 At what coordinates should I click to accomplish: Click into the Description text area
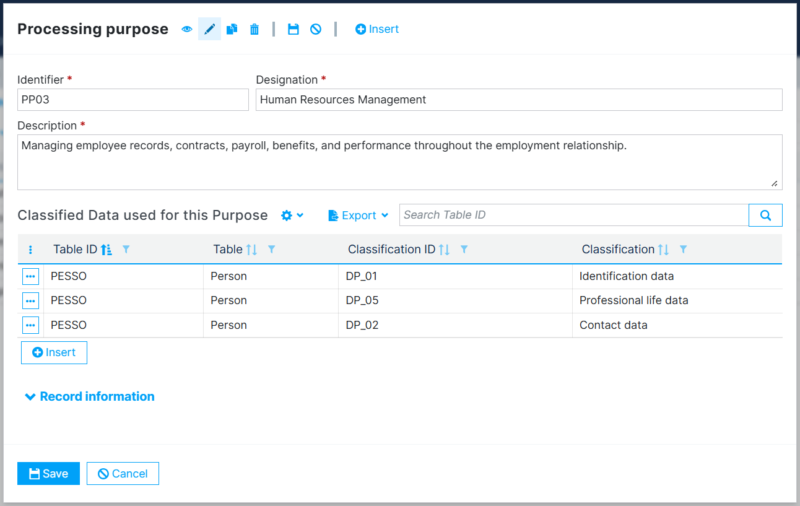click(x=400, y=162)
